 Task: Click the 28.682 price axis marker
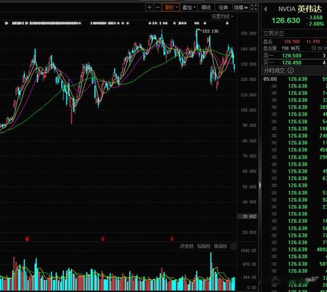pos(248,216)
